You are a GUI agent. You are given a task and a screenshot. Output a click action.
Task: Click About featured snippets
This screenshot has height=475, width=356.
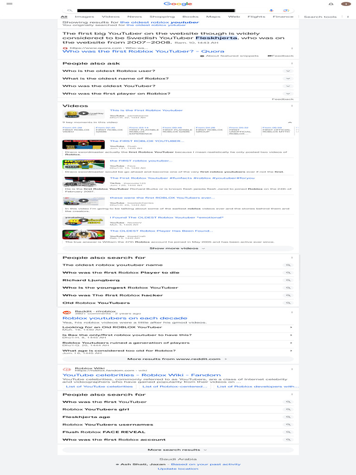pyautogui.click(x=229, y=56)
